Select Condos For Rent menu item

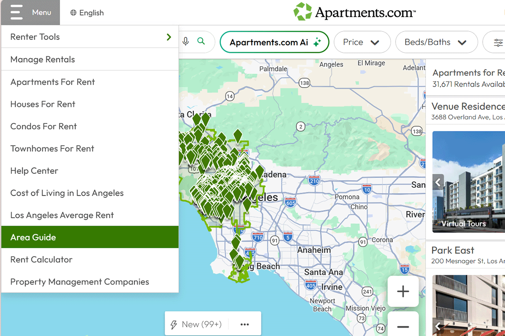[x=90, y=126]
